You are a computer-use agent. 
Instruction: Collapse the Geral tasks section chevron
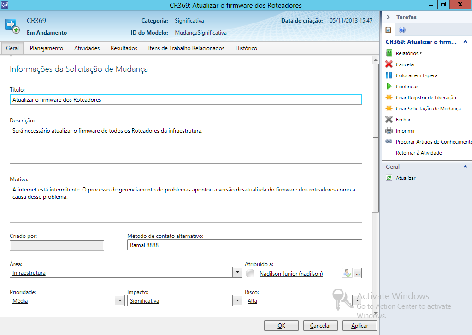click(466, 167)
